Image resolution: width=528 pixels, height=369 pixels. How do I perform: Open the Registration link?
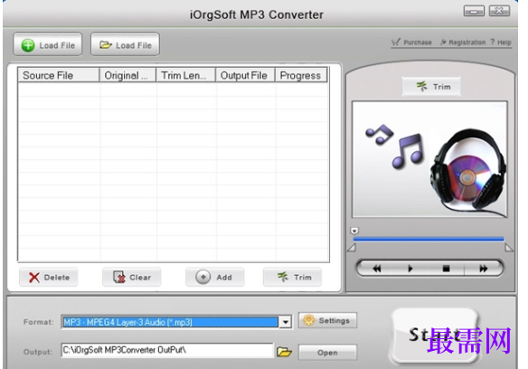click(x=463, y=43)
